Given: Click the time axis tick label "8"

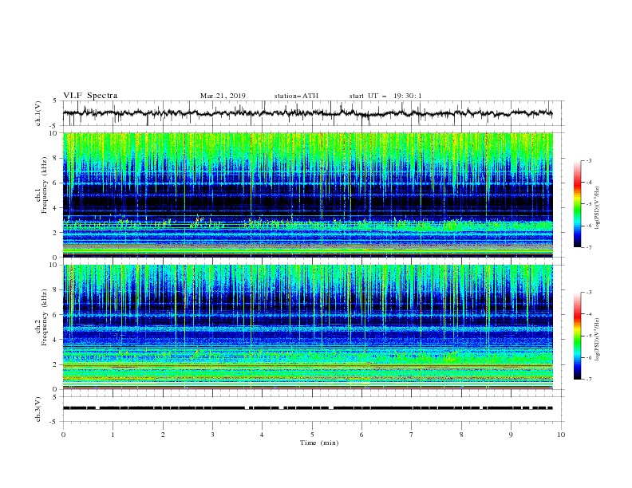Looking at the screenshot, I should [461, 435].
